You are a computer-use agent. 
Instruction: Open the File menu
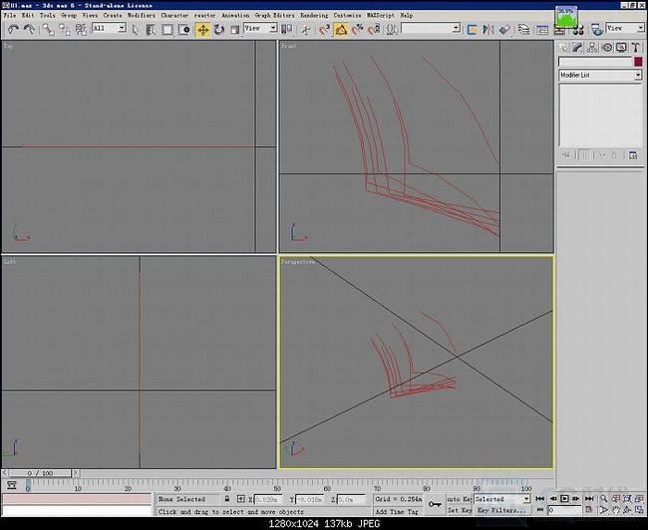(10, 15)
